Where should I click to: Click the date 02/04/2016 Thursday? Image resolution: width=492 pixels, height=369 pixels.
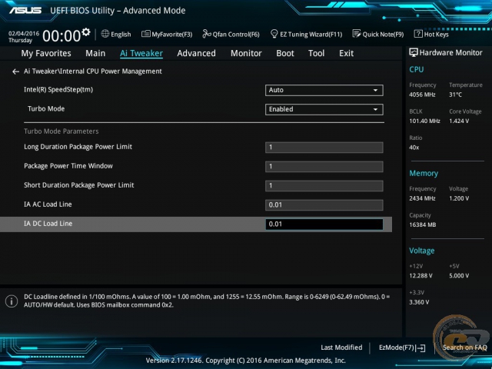[24, 37]
